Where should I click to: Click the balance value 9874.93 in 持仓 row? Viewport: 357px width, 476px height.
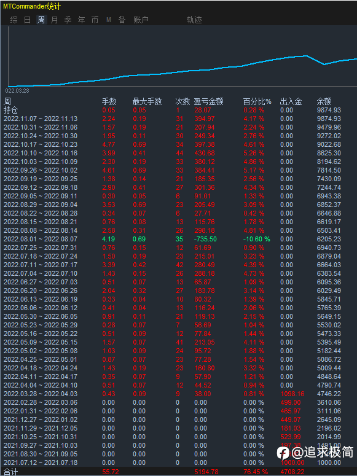coord(329,110)
